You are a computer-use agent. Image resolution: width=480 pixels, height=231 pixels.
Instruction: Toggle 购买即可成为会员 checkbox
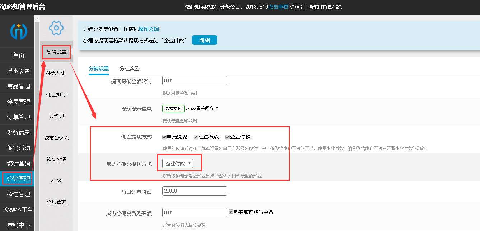(x=231, y=212)
